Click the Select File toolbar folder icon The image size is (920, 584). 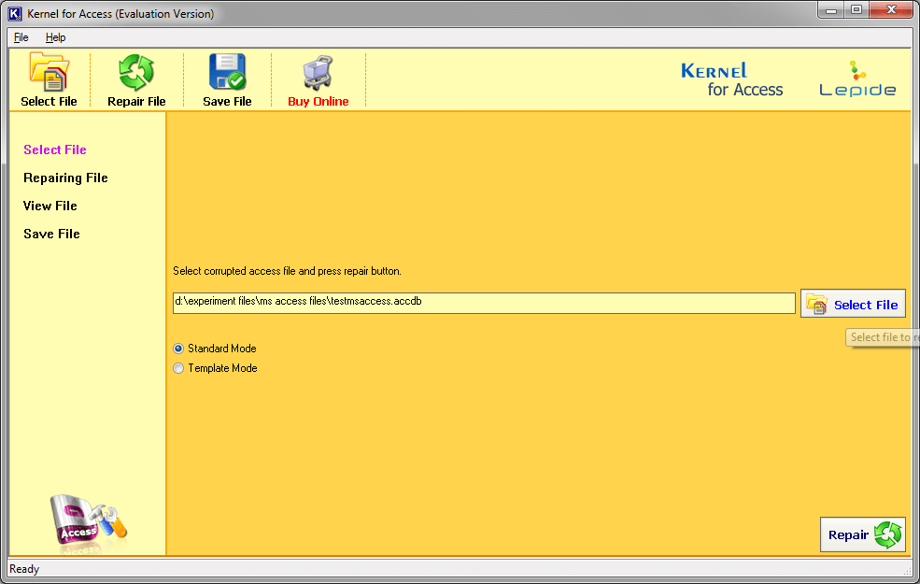pos(50,72)
